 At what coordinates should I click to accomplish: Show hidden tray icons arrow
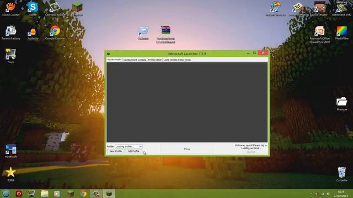[311, 194]
